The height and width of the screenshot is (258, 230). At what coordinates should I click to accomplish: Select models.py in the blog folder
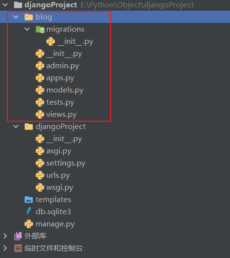[65, 90]
